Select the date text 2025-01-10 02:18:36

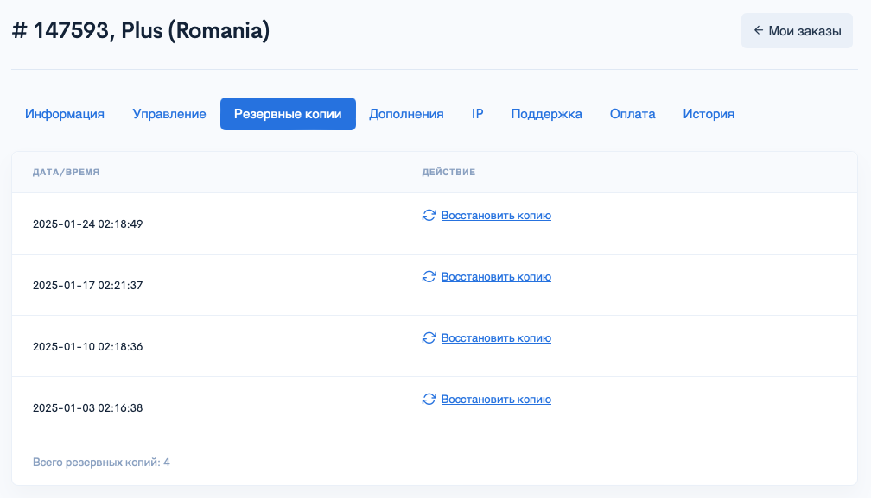(x=88, y=347)
